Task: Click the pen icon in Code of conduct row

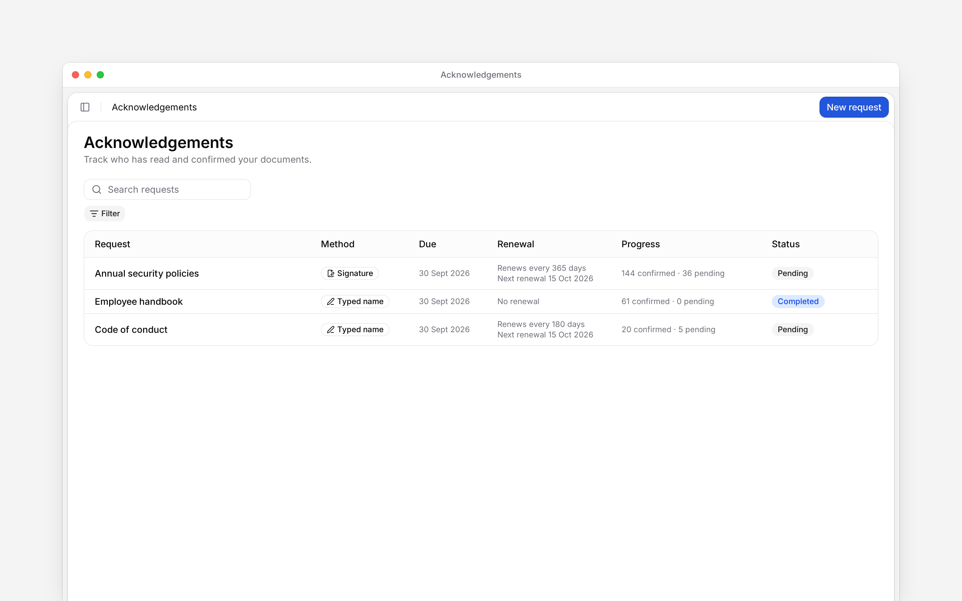Action: tap(330, 330)
